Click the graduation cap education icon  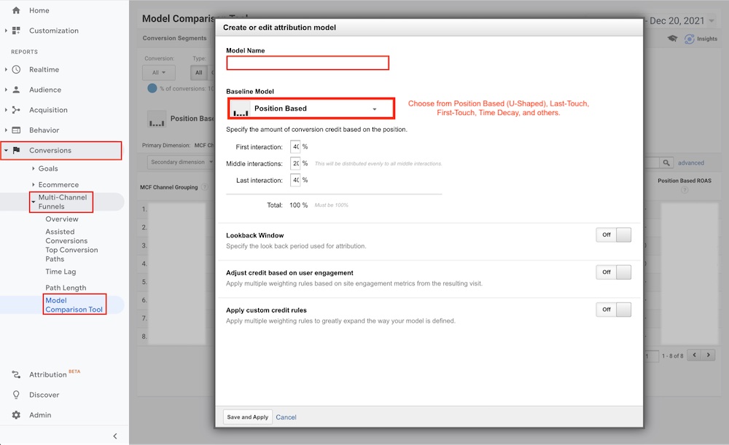coord(673,39)
